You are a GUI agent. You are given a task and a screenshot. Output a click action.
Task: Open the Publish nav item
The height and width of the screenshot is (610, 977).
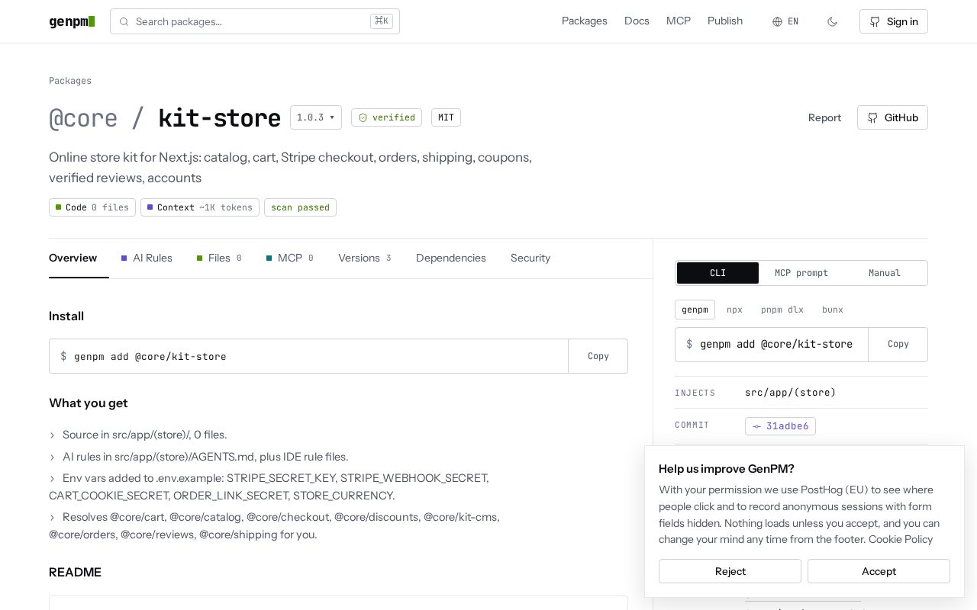click(725, 21)
